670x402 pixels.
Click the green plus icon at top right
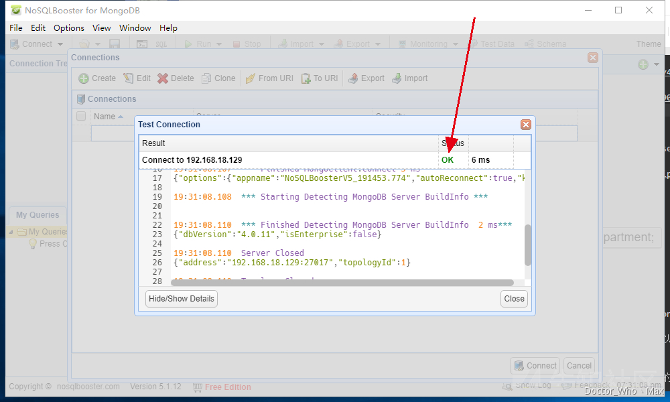pyautogui.click(x=643, y=64)
